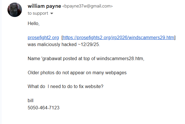Click the word 'maliciously' in the email
Viewport: 185px width, 124px height.
click(47, 45)
